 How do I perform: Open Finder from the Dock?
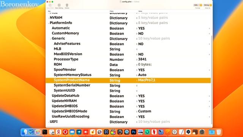[24, 132]
